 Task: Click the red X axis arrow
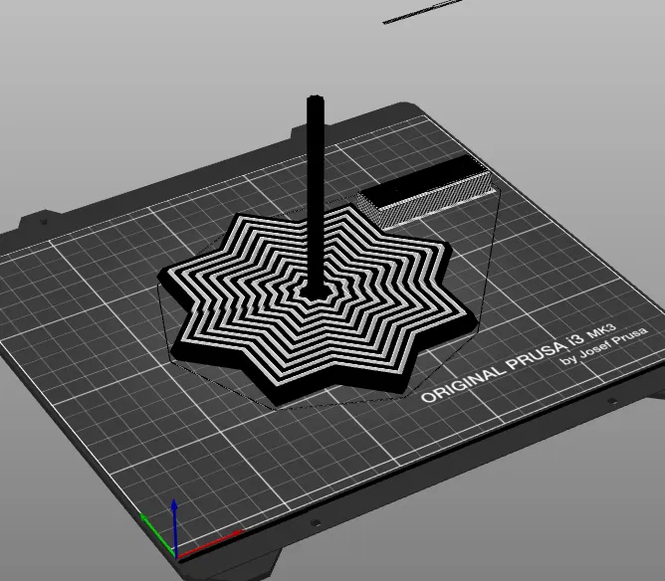212,542
